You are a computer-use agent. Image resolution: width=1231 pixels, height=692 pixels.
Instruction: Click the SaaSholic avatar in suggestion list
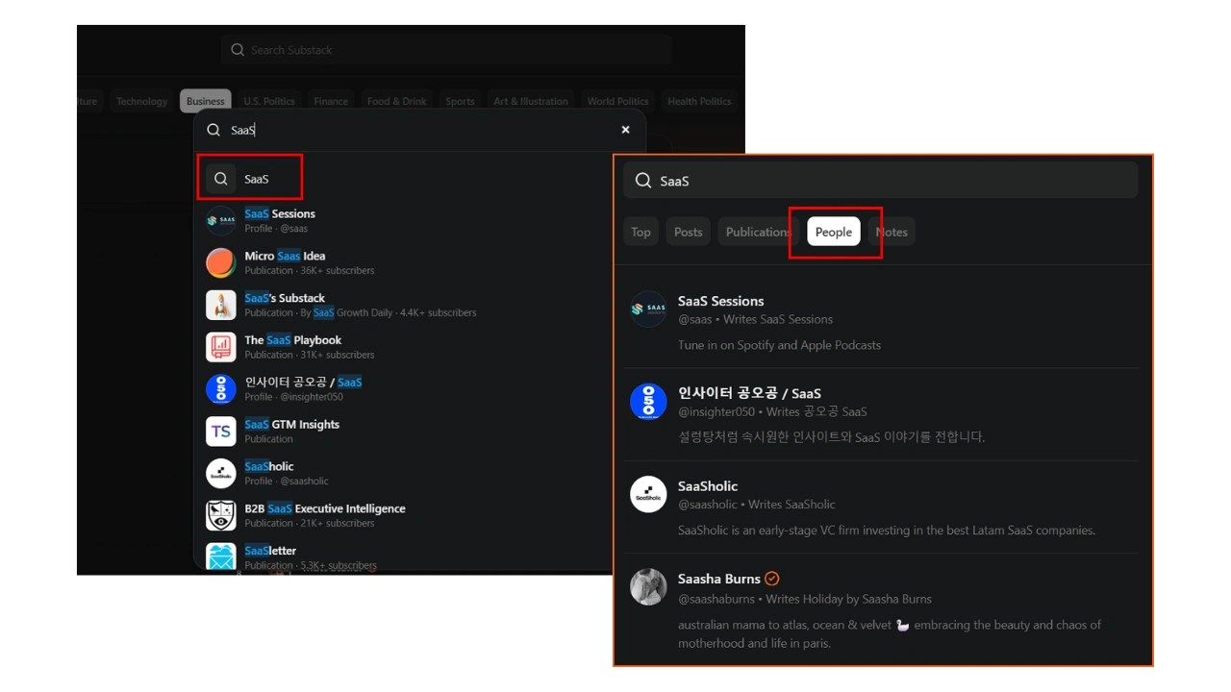coord(221,473)
